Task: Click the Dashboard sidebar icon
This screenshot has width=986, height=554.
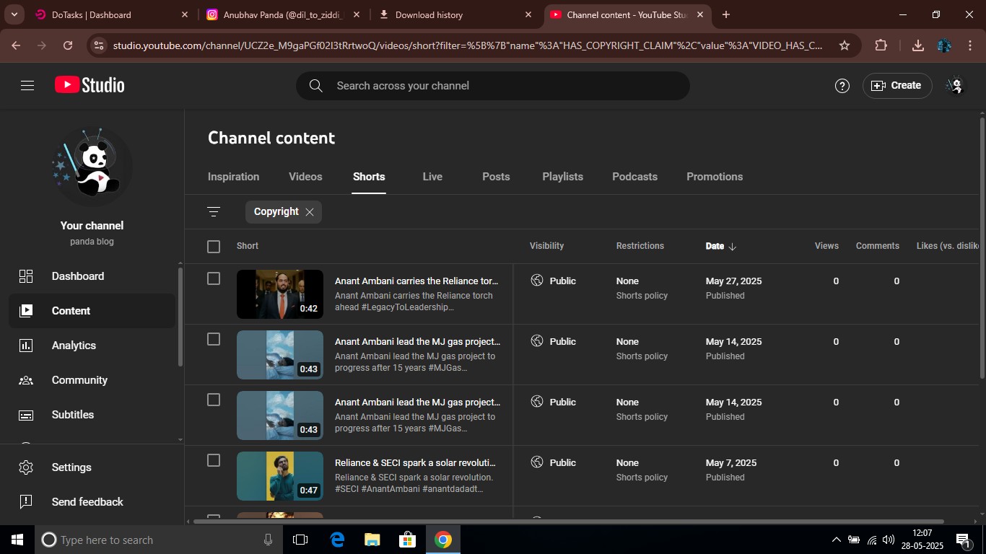Action: [26, 276]
